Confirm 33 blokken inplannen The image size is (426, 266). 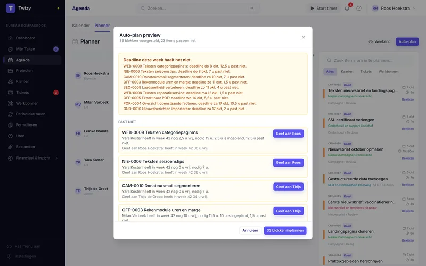tap(285, 230)
